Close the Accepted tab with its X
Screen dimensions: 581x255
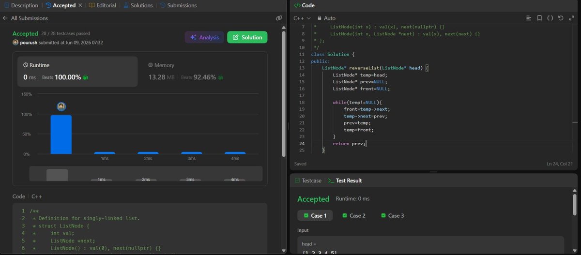click(x=80, y=5)
